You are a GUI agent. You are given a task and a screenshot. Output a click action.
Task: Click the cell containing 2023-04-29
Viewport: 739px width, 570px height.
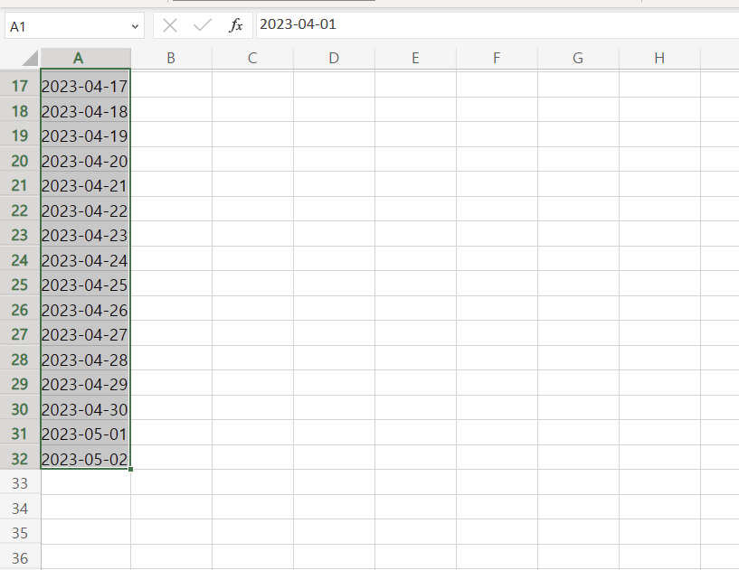click(x=85, y=383)
